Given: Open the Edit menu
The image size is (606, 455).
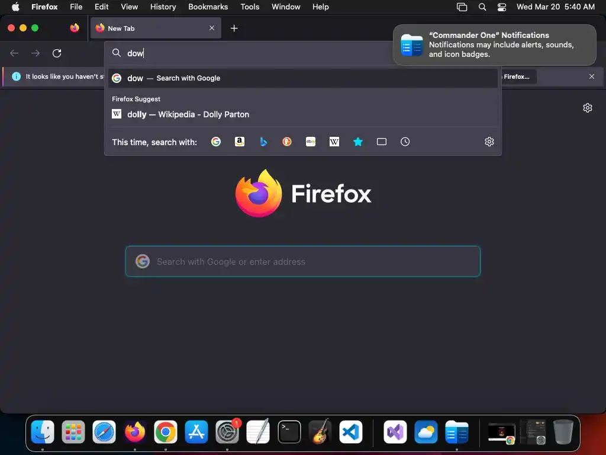Looking at the screenshot, I should pos(102,7).
